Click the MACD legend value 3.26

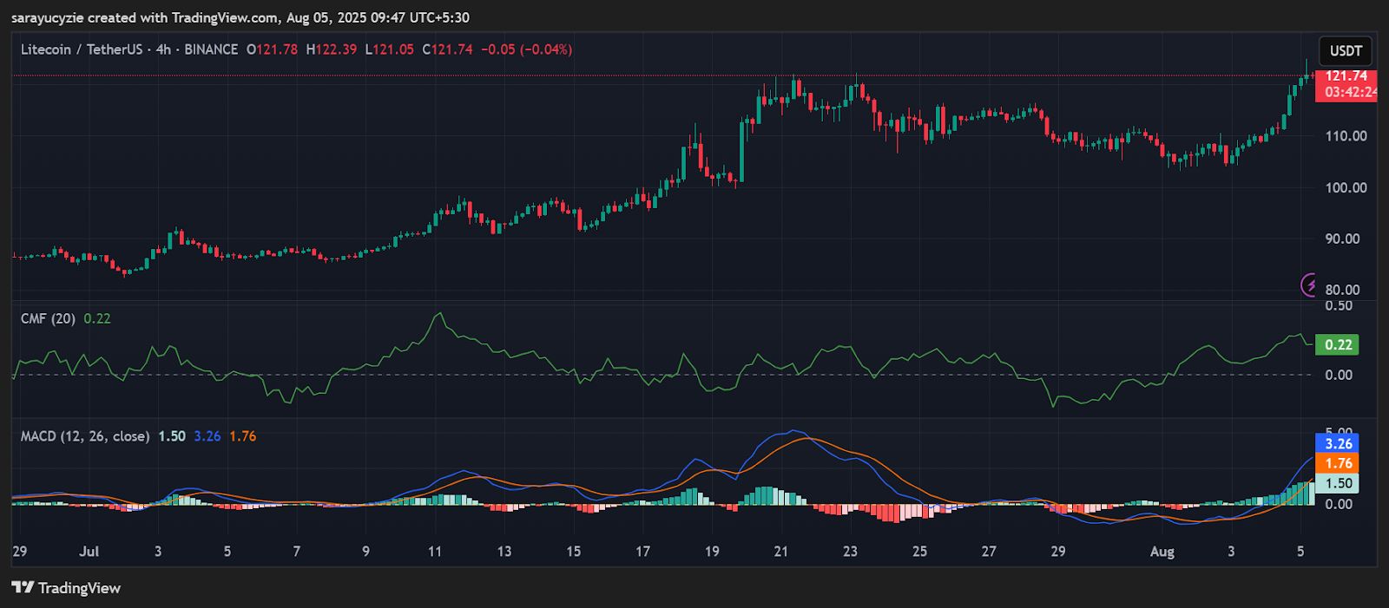pos(207,436)
